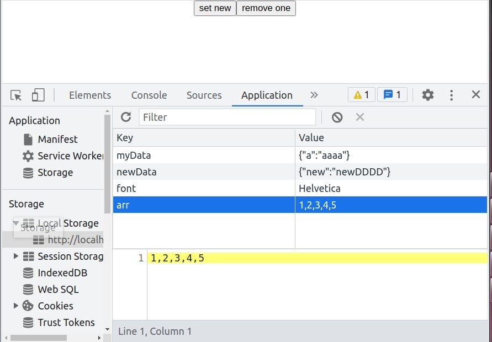Delete selected item using the X icon

click(x=360, y=117)
